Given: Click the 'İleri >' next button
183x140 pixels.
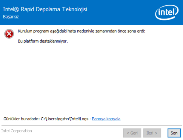Looking at the screenshot, I should 152,133.
